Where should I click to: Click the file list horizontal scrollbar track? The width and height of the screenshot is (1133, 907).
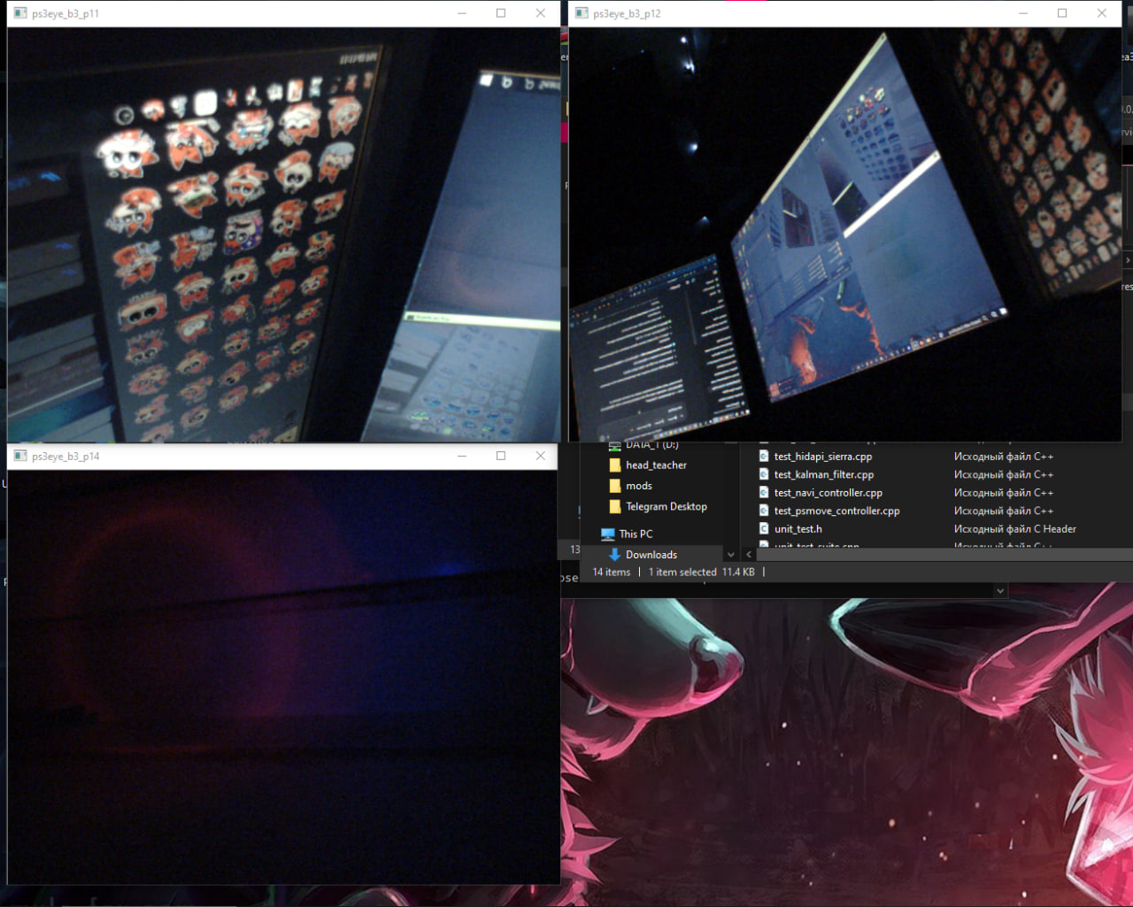[x=944, y=555]
